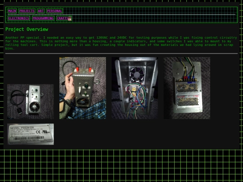Open the ART section link

tap(41, 11)
